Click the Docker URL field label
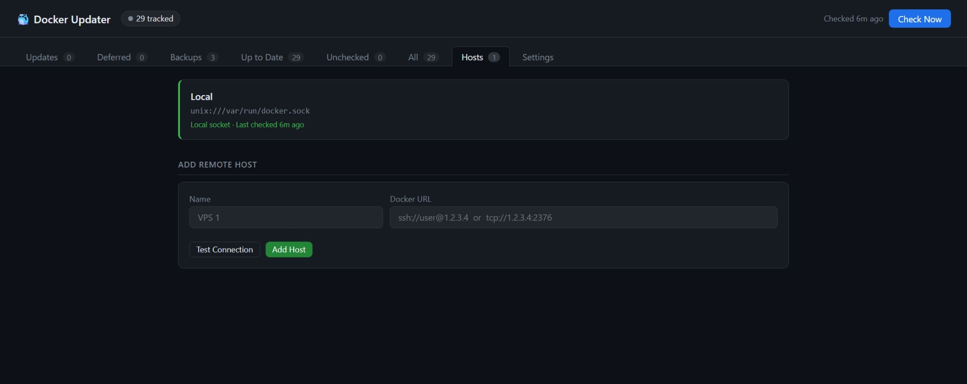 pos(410,199)
